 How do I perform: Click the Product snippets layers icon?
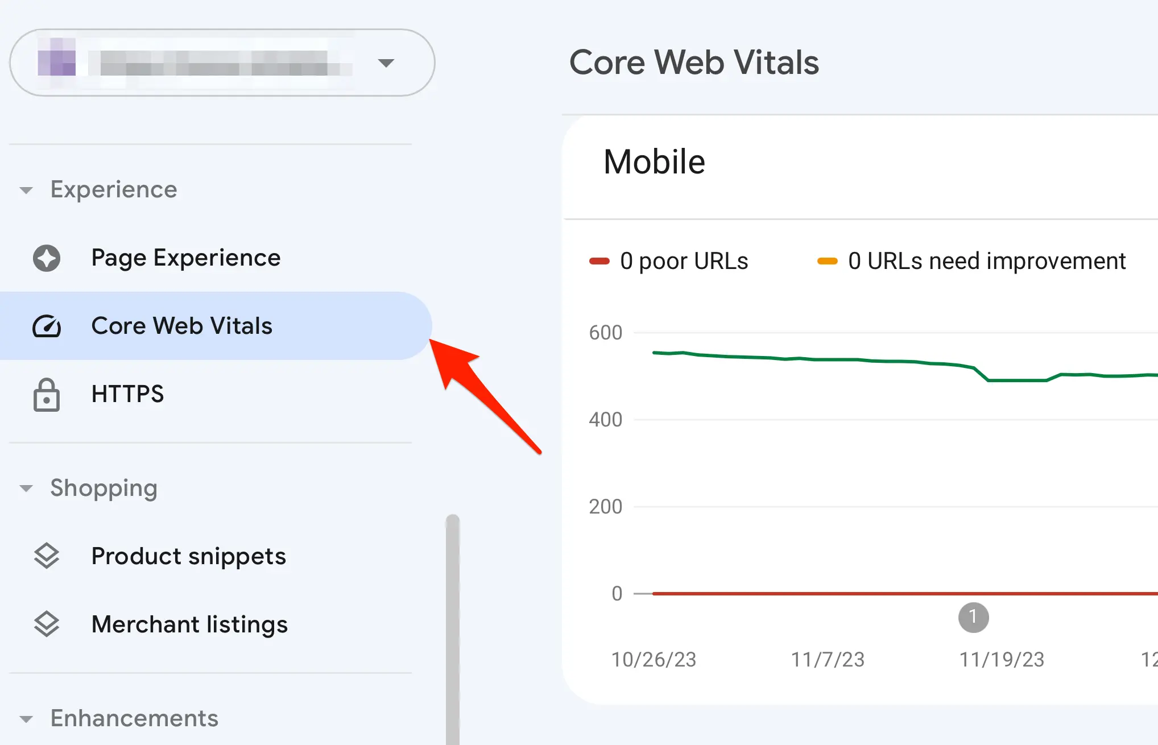pyautogui.click(x=47, y=556)
